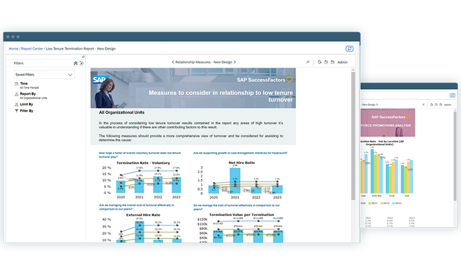Click the icon directly left of Admin
The image size is (461, 273).
(332, 62)
